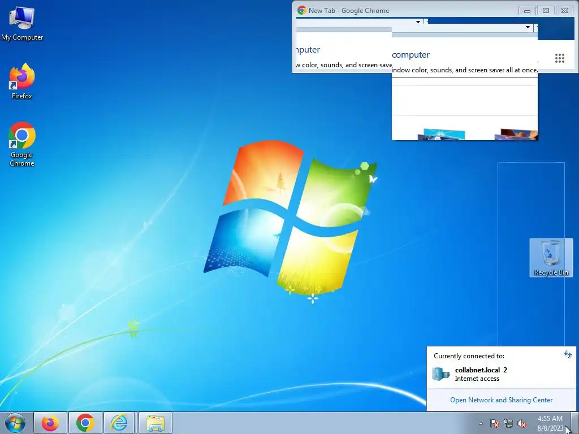
Task: Open the My Computer desktop icon
Action: [x=22, y=23]
